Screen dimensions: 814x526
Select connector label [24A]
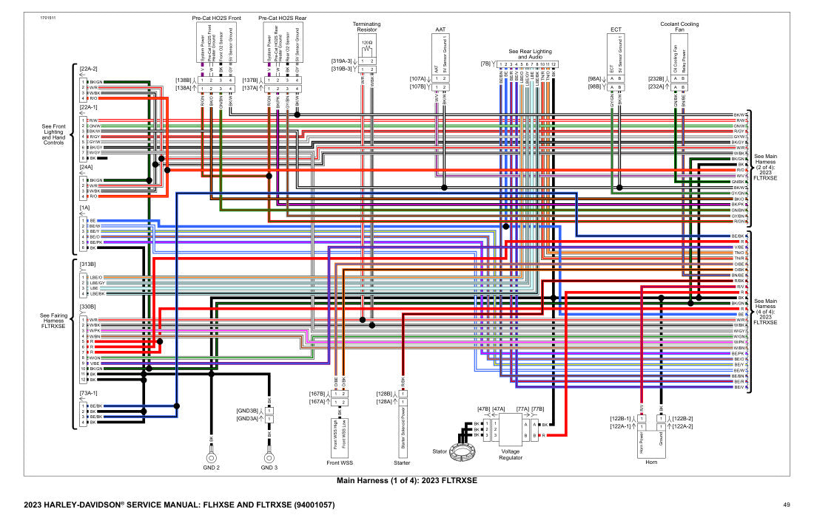86,167
